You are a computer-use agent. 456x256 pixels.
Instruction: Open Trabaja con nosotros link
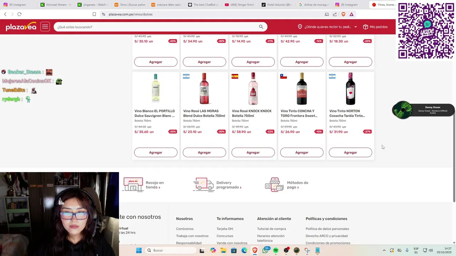tap(192, 236)
